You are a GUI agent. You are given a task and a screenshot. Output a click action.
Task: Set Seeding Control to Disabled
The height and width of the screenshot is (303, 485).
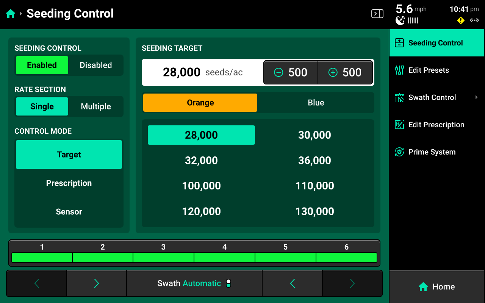pyautogui.click(x=95, y=65)
